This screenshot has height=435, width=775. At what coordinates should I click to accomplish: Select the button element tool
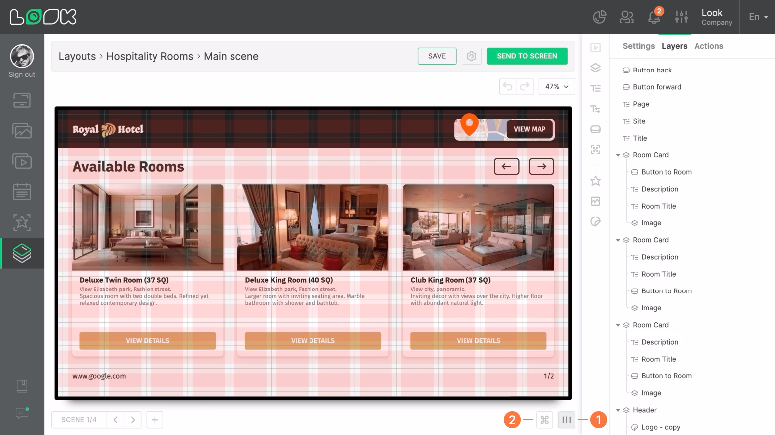(596, 129)
